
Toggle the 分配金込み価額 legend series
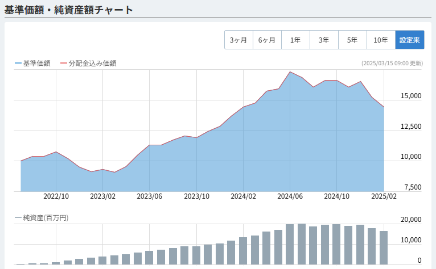(88, 63)
